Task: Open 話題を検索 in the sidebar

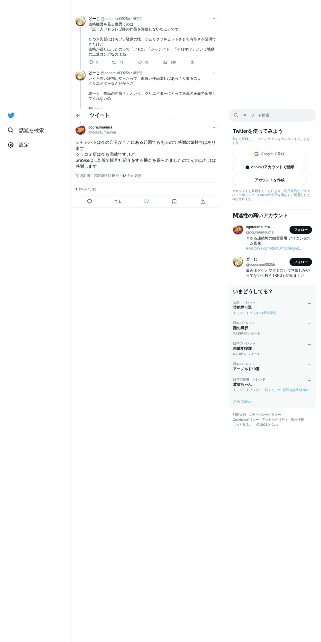Action: click(26, 130)
